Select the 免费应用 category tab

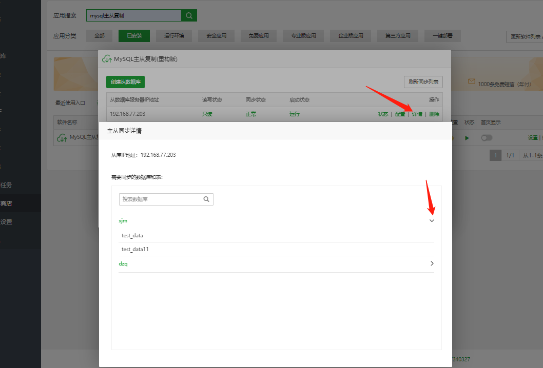(258, 36)
